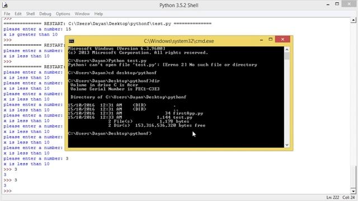Screen dimensions: 358x201
Task: Click the last empty Python '>>>' prompt
Action: coord(7,191)
